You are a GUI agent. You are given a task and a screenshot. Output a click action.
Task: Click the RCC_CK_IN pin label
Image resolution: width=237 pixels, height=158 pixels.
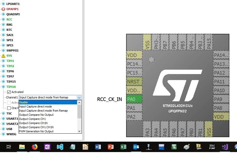[x=109, y=99]
